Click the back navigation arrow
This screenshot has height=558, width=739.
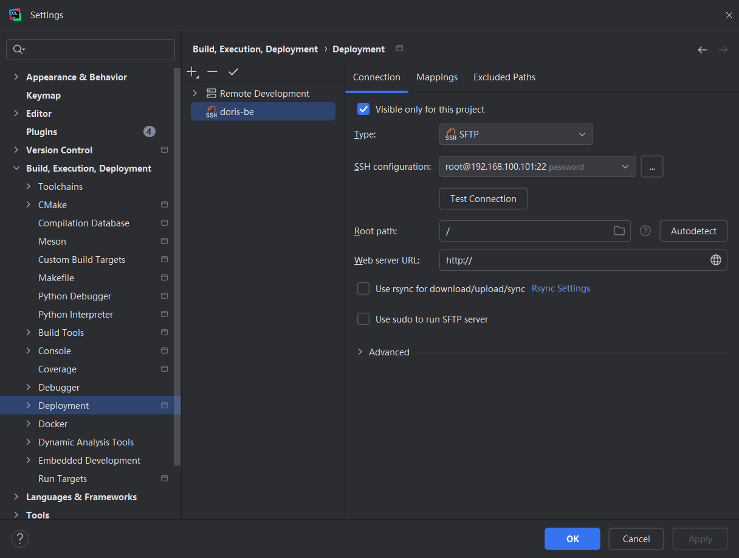(x=703, y=50)
